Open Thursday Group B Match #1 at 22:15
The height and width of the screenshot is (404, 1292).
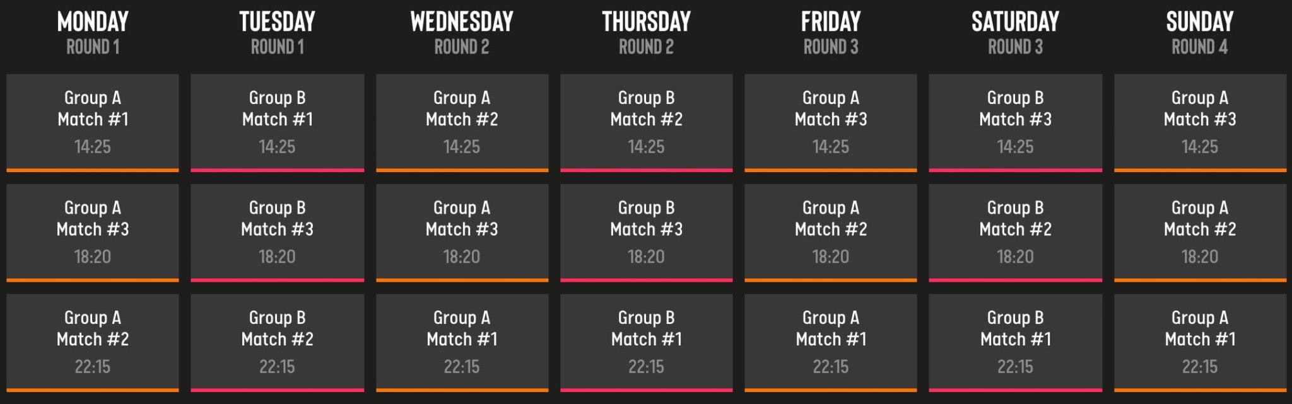(x=647, y=343)
